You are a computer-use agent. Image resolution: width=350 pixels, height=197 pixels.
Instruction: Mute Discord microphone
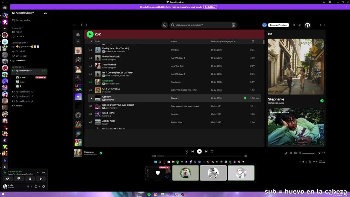pos(28,187)
